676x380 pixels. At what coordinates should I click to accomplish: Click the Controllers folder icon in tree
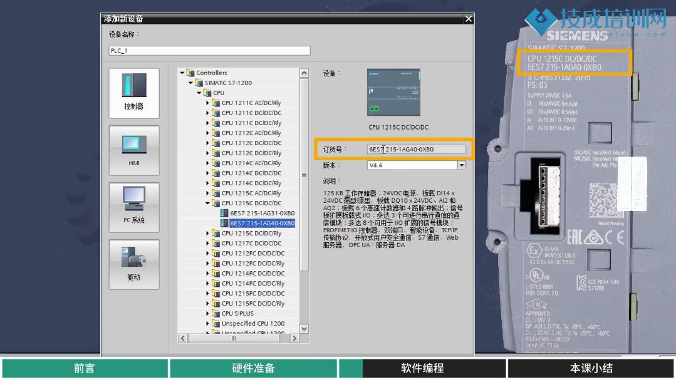[x=190, y=73]
